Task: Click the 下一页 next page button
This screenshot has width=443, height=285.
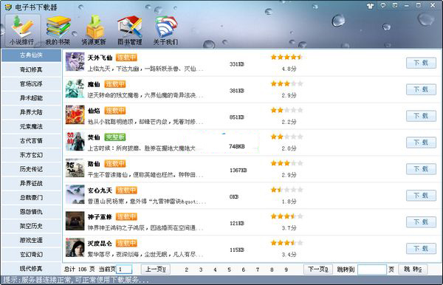Action: pyautogui.click(x=318, y=269)
